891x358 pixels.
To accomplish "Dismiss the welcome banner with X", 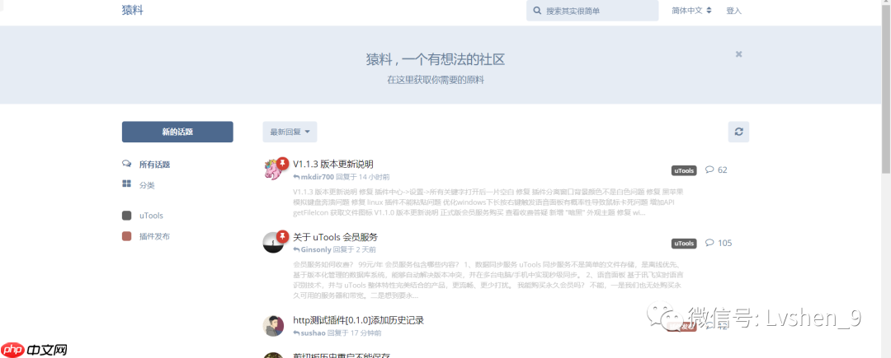I will click(x=738, y=53).
